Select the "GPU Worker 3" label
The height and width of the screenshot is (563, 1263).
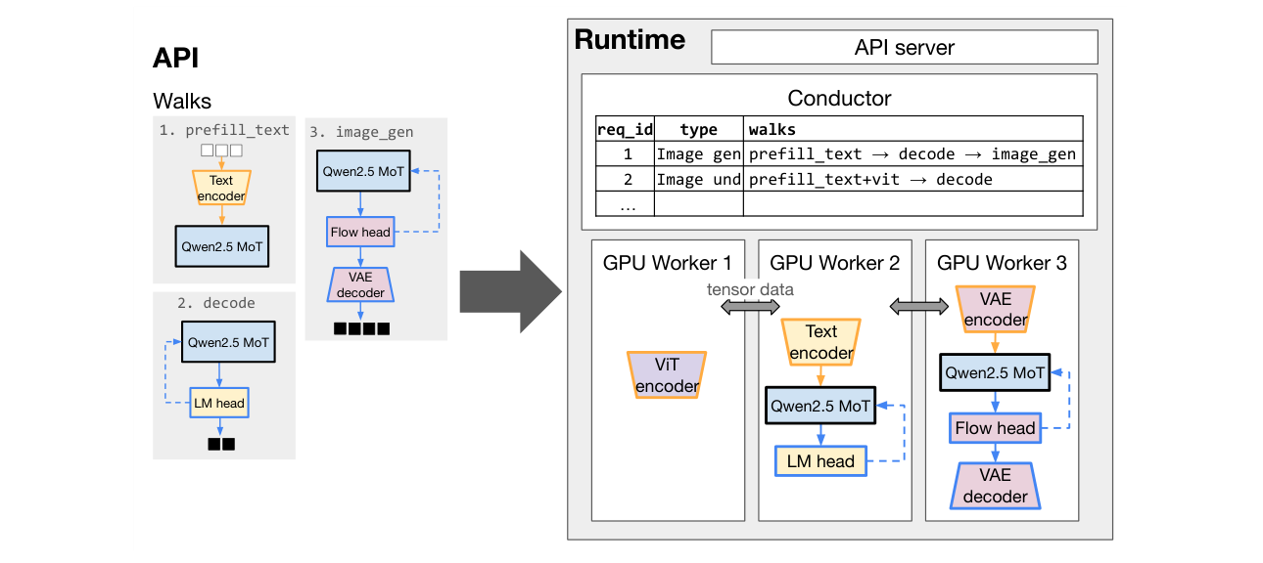[1002, 263]
